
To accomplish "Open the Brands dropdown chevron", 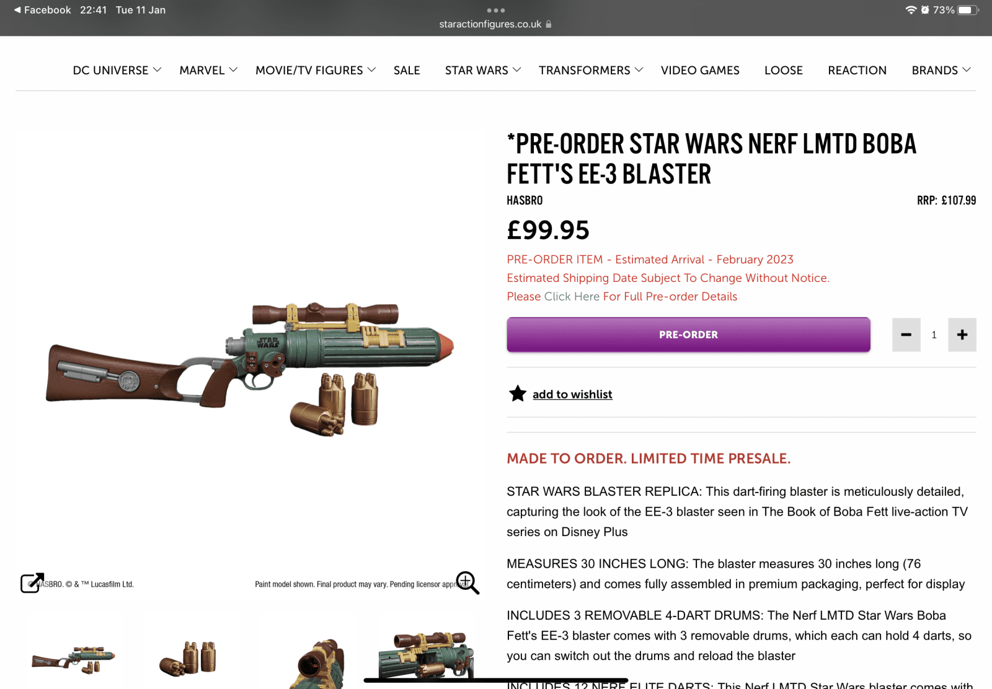I will pyautogui.click(x=967, y=70).
